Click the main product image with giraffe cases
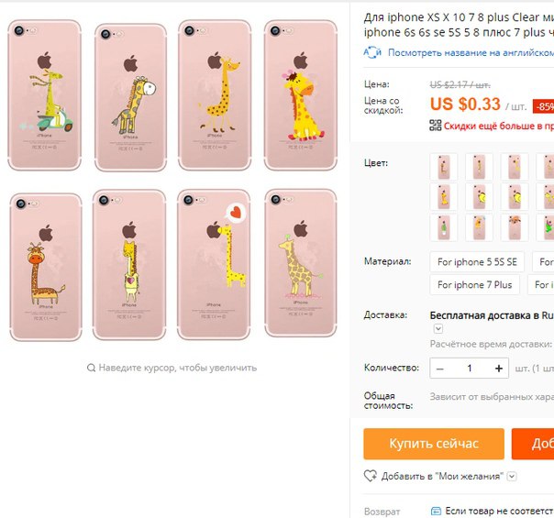Viewport: 554px width, 518px height. point(172,181)
